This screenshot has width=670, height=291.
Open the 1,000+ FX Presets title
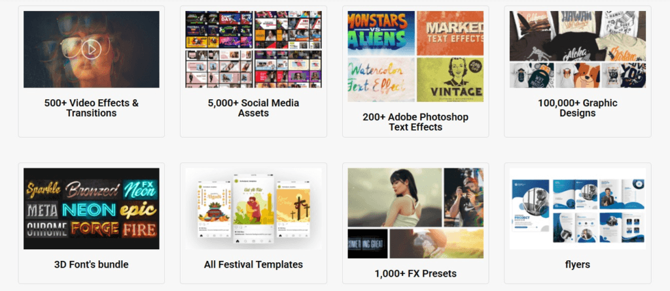click(415, 273)
